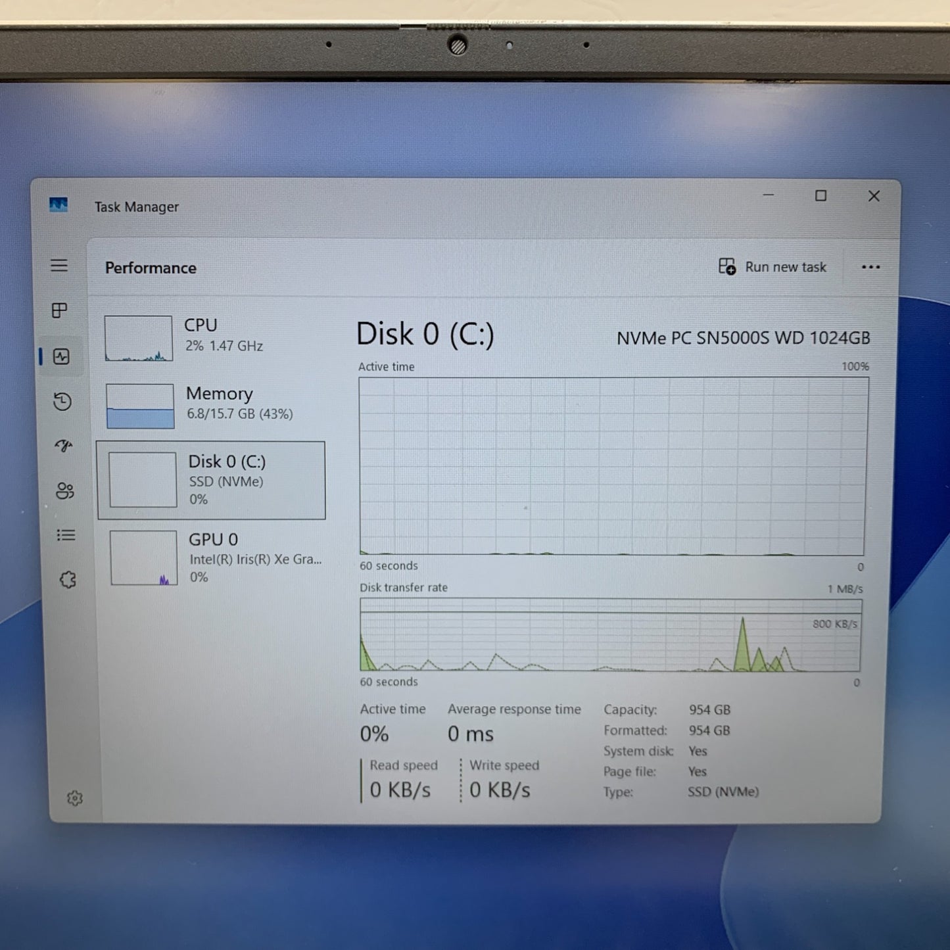Viewport: 950px width, 950px height.
Task: Click the Disk 0 (C:) heading
Action: coord(425,334)
